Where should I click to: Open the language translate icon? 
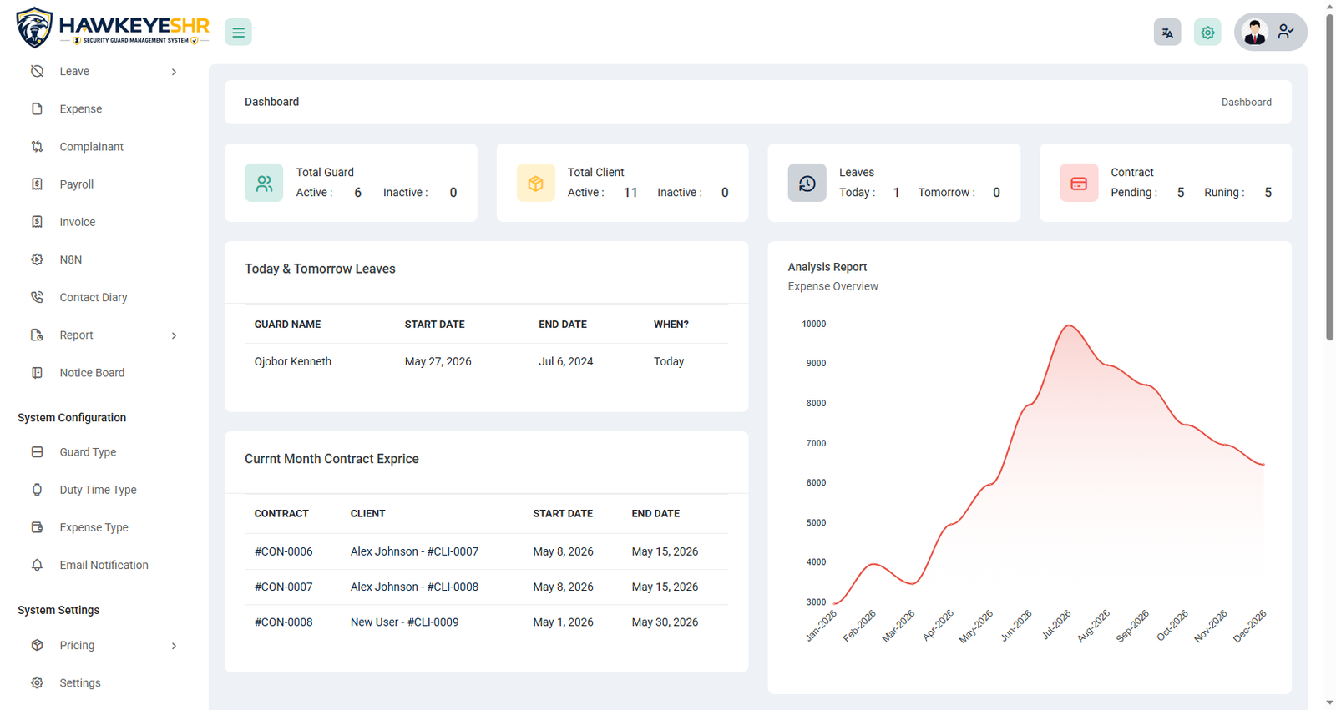(x=1167, y=33)
